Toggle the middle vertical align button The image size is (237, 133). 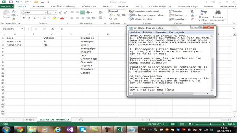77,12
